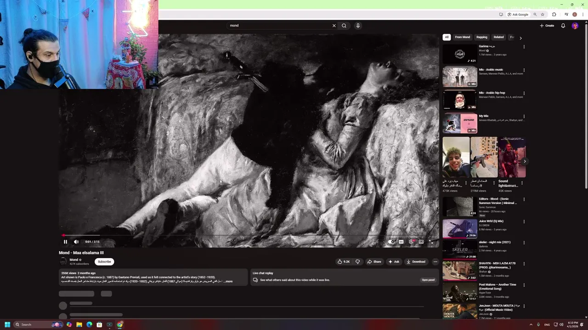Open options for Sound light&struct Short
The width and height of the screenshot is (588, 330).
(x=522, y=183)
